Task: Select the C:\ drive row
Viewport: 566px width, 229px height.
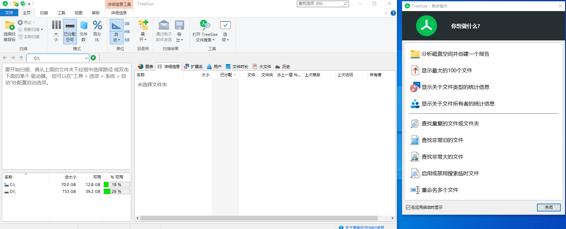Action: tap(67, 184)
